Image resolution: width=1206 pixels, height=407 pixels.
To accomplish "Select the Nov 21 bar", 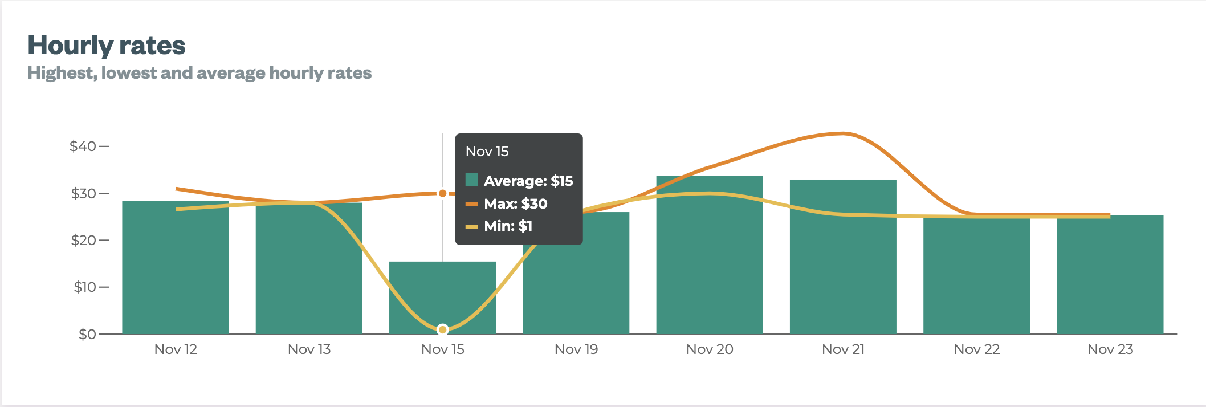I will tap(842, 257).
